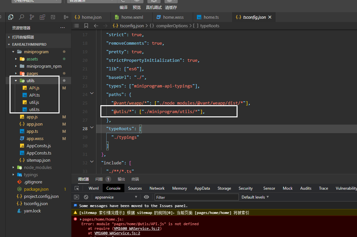
Task: Open the Network panel in the debugger
Action: pos(157,188)
